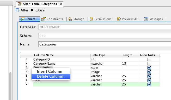Click the table icon on Alter tab
171x100 pixels.
click(x=20, y=4)
